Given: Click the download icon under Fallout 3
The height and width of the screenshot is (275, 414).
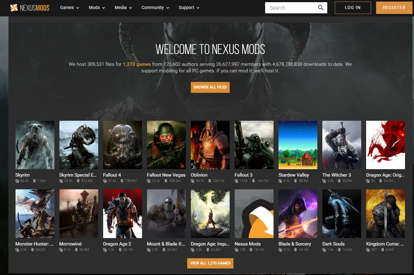Looking at the screenshot, I should pos(253,181).
